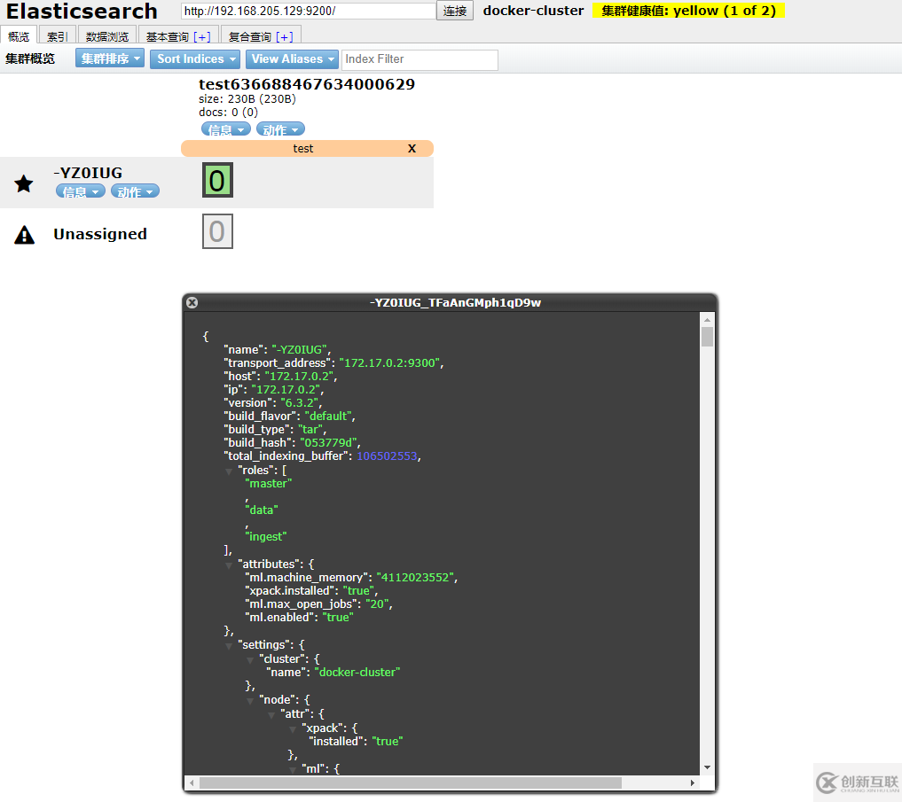Remove the test filter using its X
This screenshot has height=802, width=902.
coord(412,148)
